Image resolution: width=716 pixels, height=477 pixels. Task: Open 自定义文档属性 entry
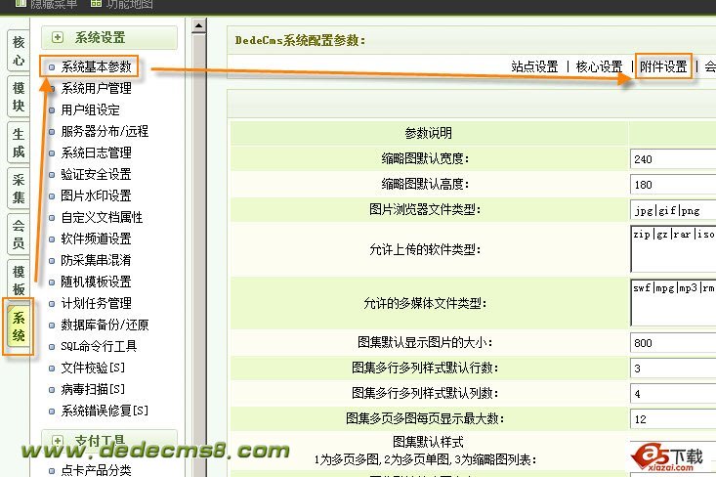[x=102, y=217]
